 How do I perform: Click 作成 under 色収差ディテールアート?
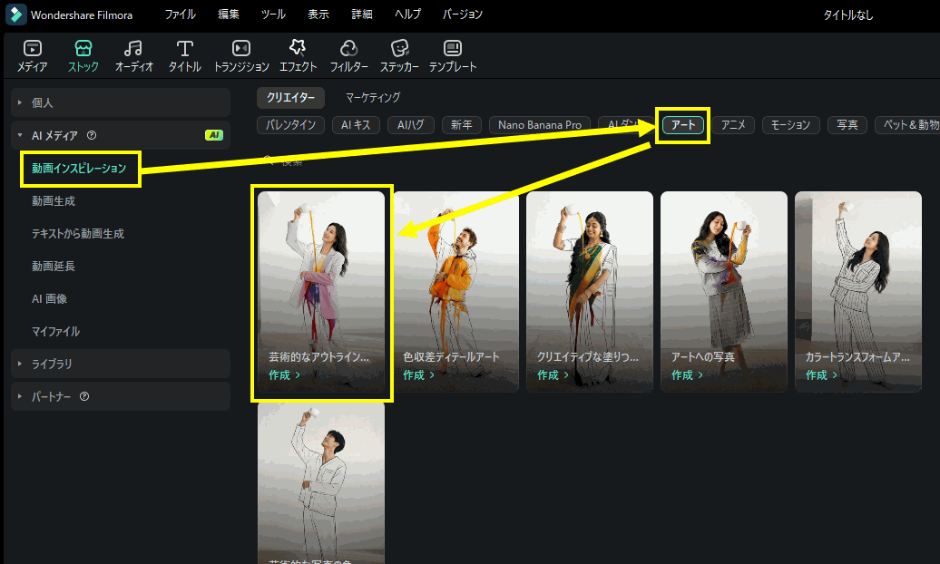click(418, 375)
